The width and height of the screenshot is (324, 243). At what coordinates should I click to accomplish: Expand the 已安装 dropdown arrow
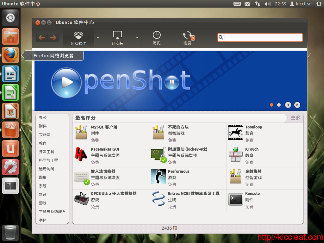click(137, 38)
